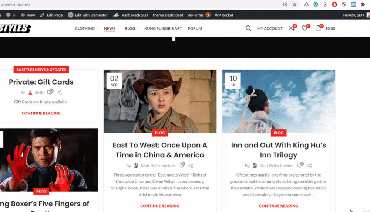Click cart total $0.00
Image resolution: width=370 pixels, height=212 pixels.
point(330,28)
